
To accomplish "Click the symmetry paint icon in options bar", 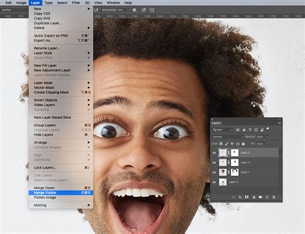I will click(x=152, y=10).
